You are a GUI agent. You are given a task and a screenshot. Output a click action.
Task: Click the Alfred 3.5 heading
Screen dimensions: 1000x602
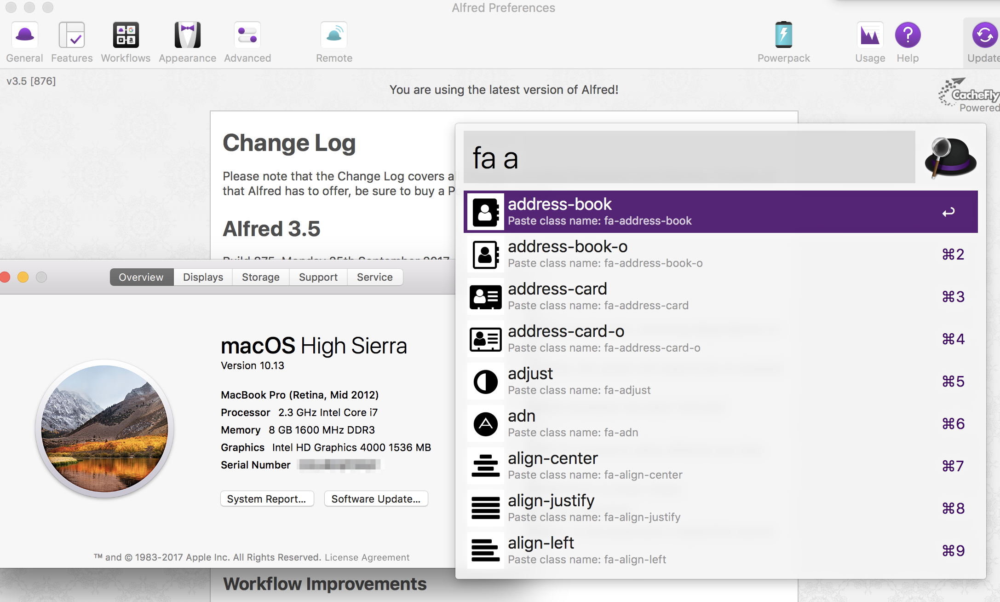click(271, 229)
